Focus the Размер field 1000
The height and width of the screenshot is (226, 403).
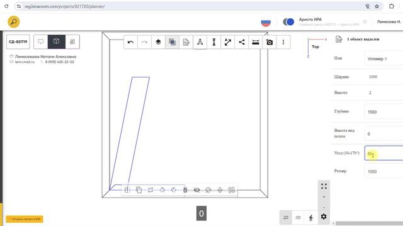coord(384,171)
